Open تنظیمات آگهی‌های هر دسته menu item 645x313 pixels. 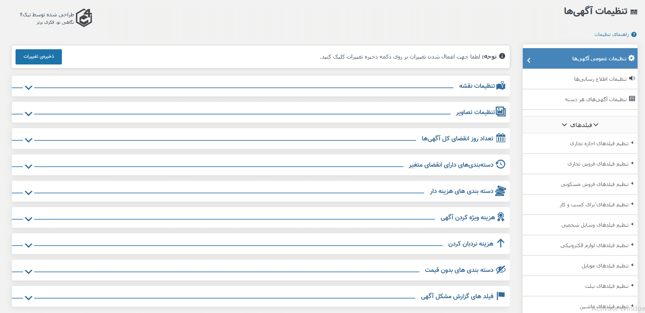click(x=580, y=99)
